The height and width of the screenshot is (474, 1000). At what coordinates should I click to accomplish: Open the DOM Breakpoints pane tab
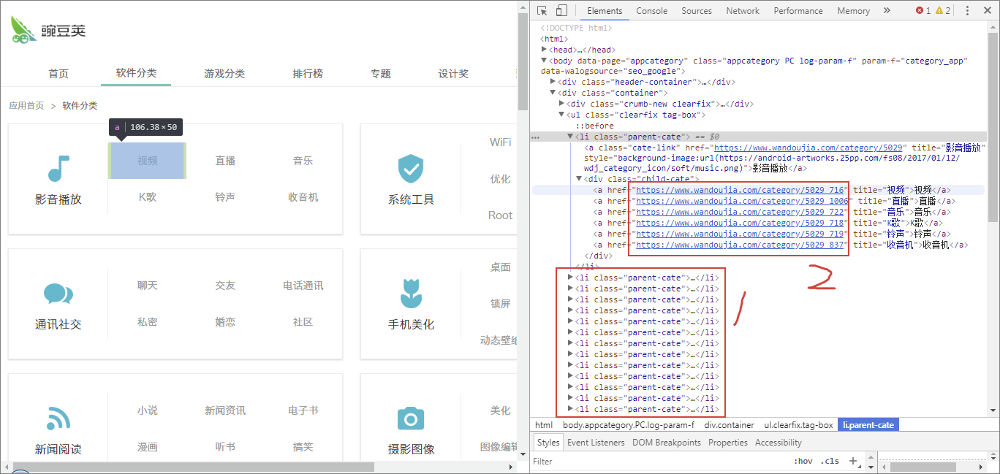click(x=667, y=442)
